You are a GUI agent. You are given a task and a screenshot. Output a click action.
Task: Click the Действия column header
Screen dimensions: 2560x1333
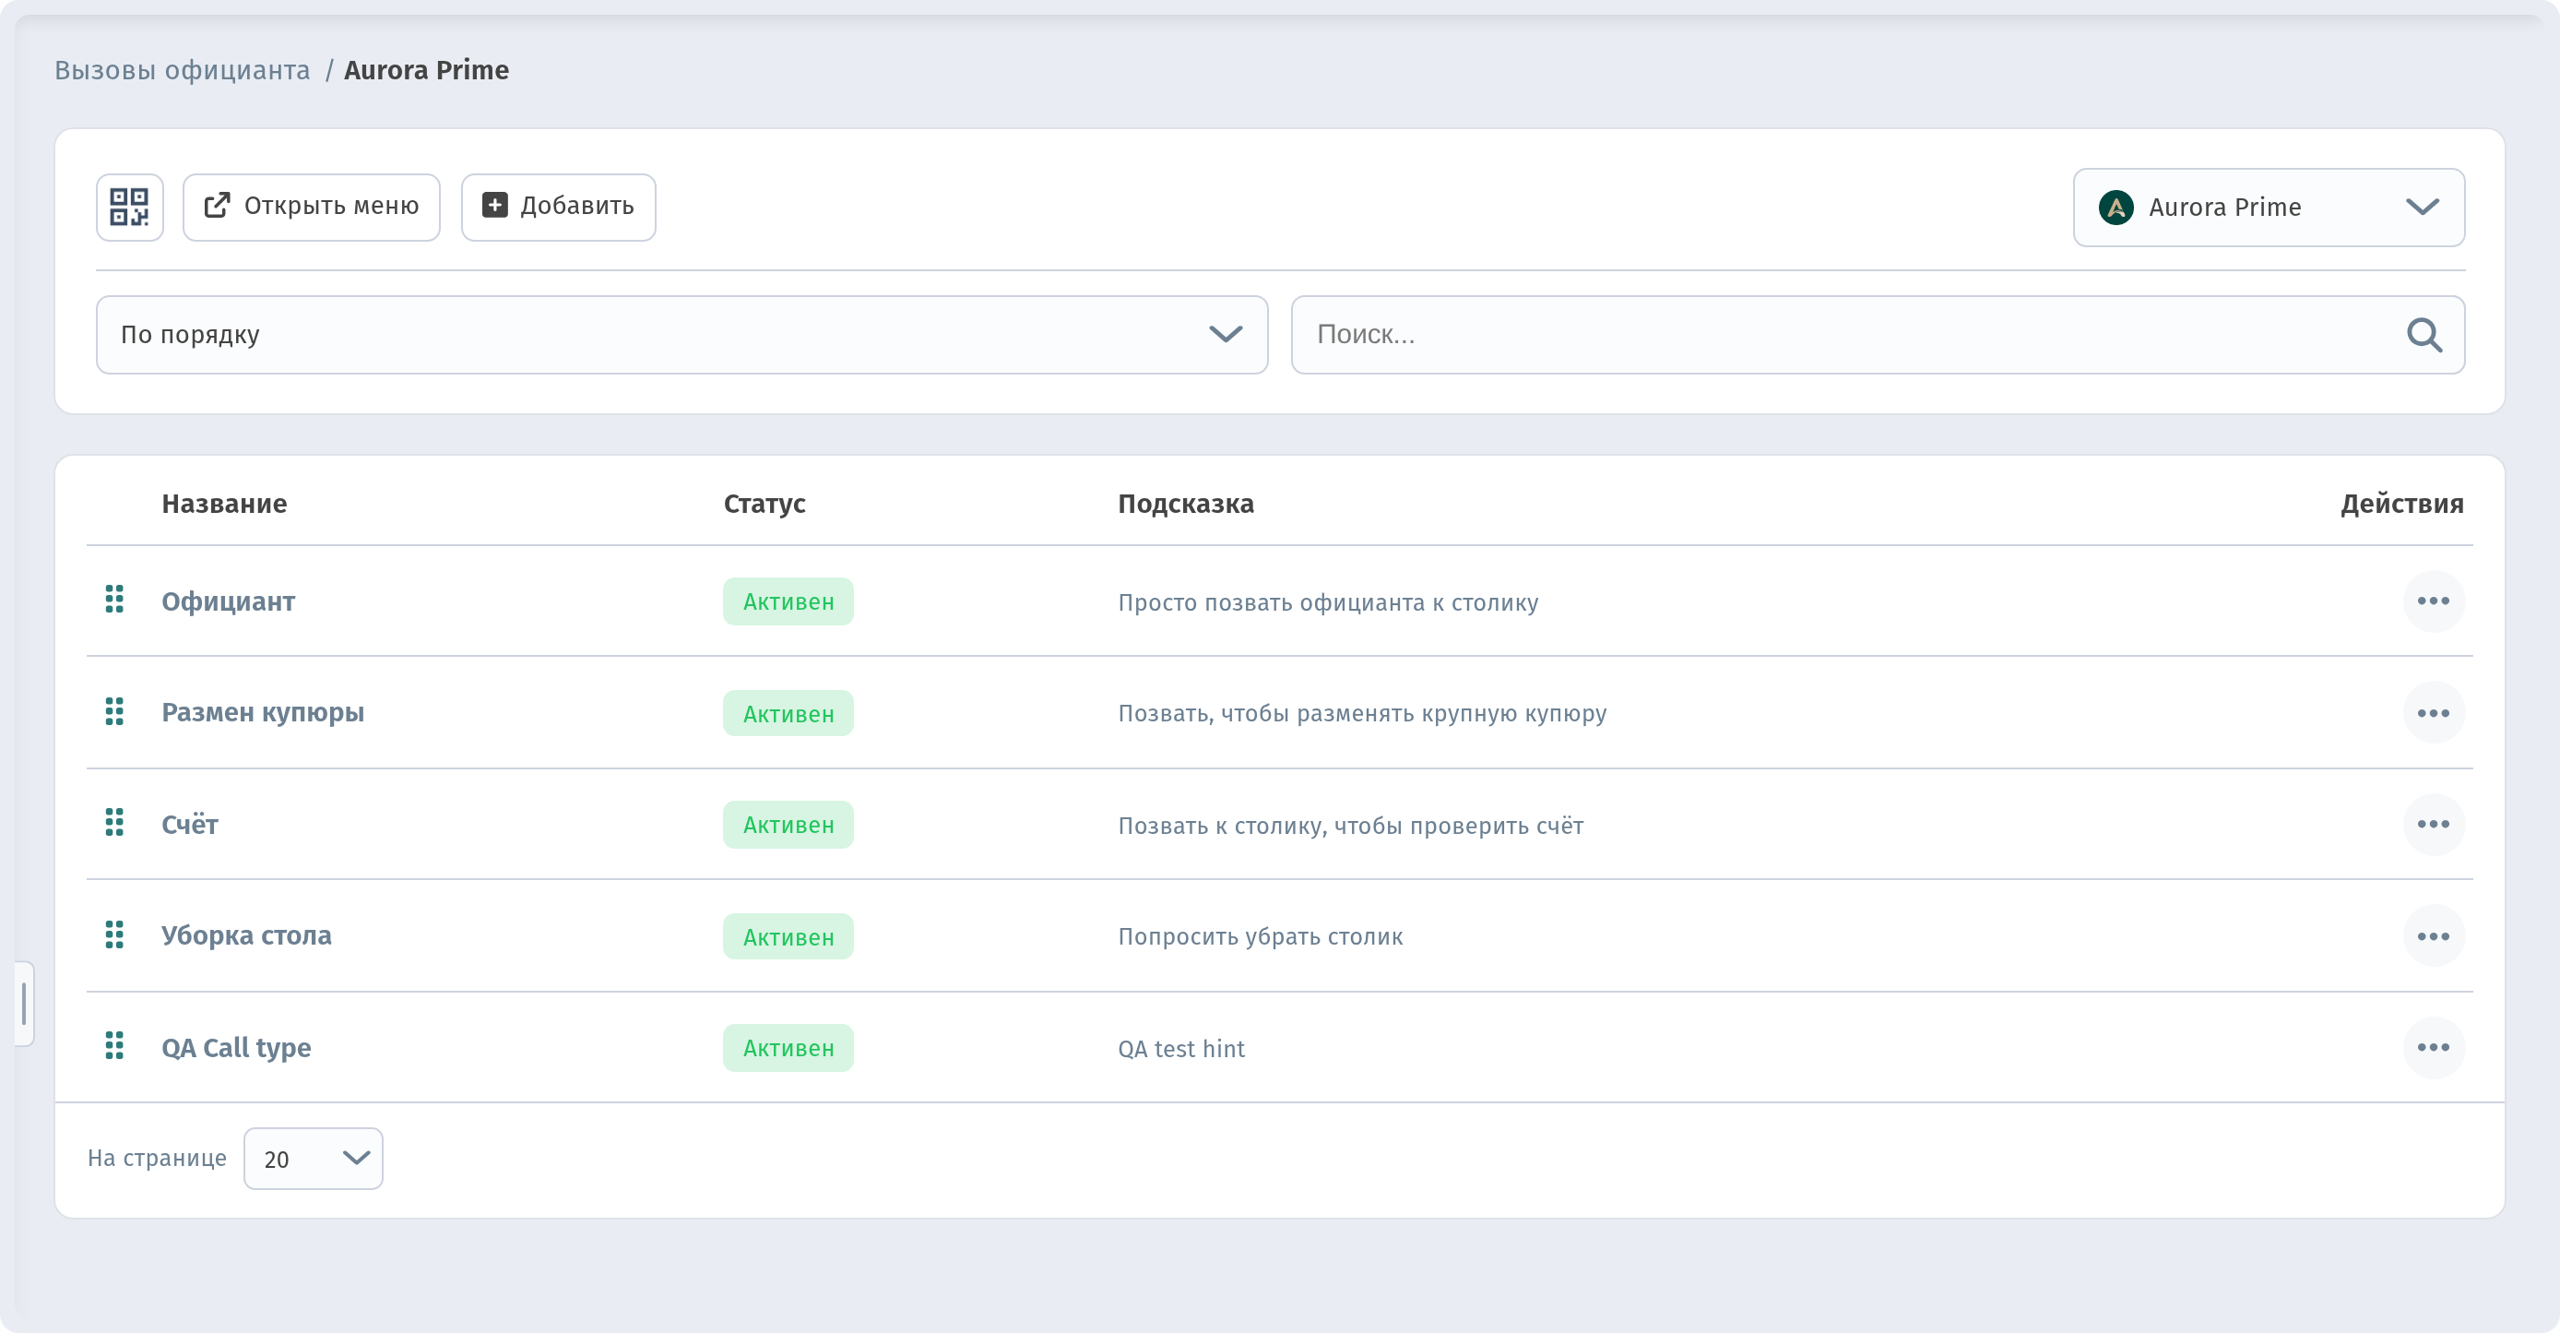tap(2402, 504)
